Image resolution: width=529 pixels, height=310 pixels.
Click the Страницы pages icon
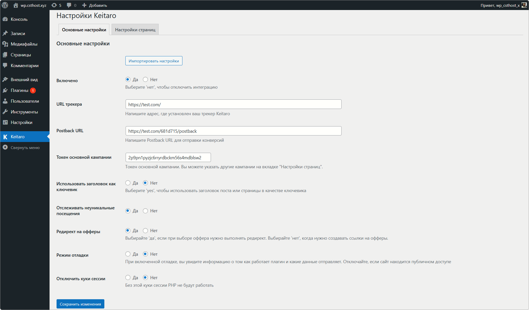click(5, 55)
